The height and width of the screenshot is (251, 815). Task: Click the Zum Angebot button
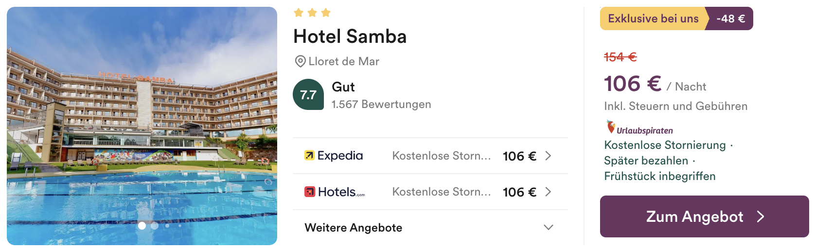click(x=705, y=216)
